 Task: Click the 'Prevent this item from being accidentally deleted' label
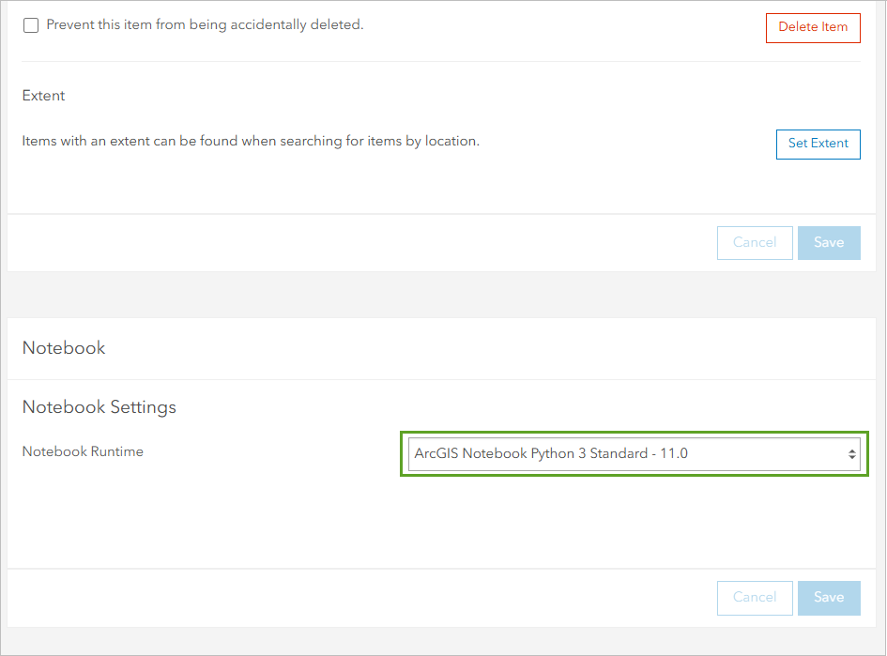pyautogui.click(x=205, y=25)
